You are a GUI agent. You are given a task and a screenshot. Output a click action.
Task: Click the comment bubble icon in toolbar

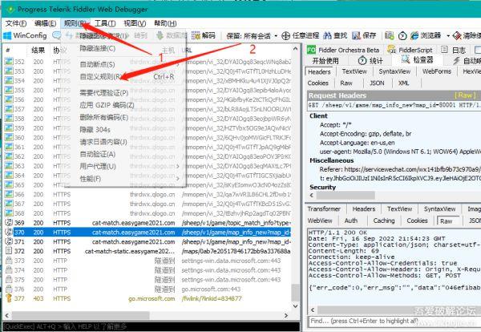57,36
